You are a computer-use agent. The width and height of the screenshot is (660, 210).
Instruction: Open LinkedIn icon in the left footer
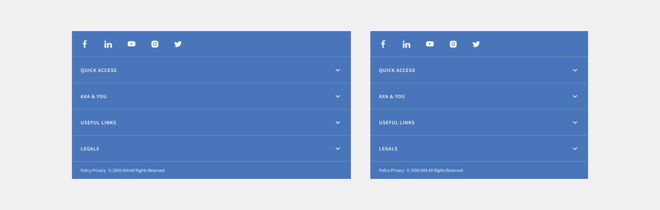(x=108, y=44)
